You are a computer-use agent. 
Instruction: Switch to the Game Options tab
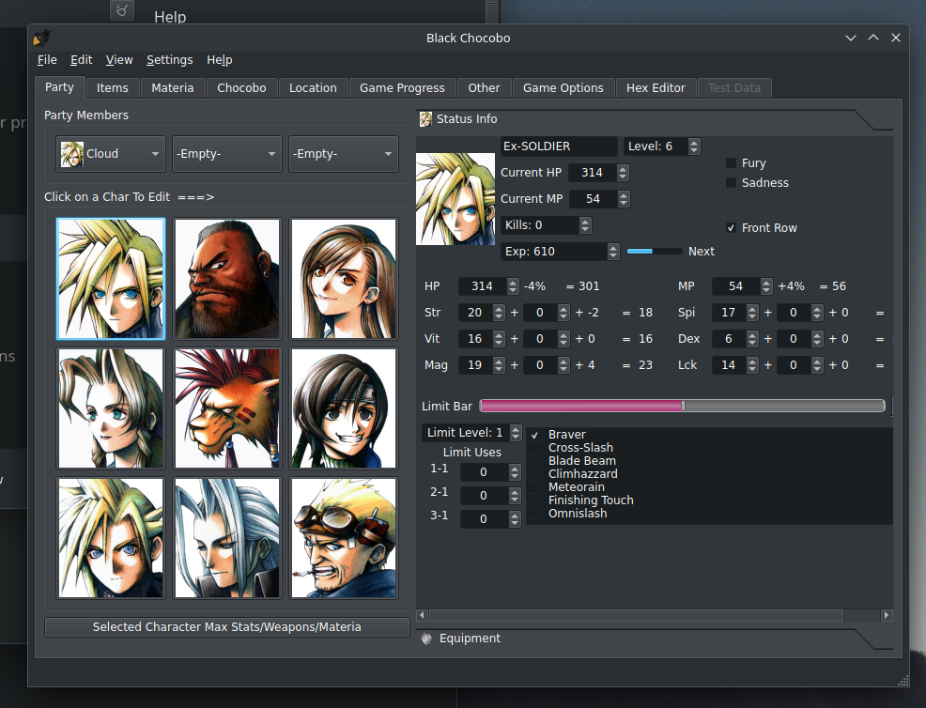tap(563, 88)
